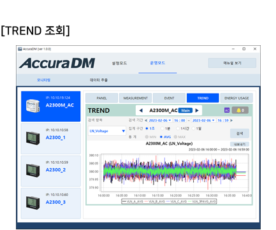The image size is (276, 230).
Task: Select the 1초 aggregation interval
Action: click(150, 129)
